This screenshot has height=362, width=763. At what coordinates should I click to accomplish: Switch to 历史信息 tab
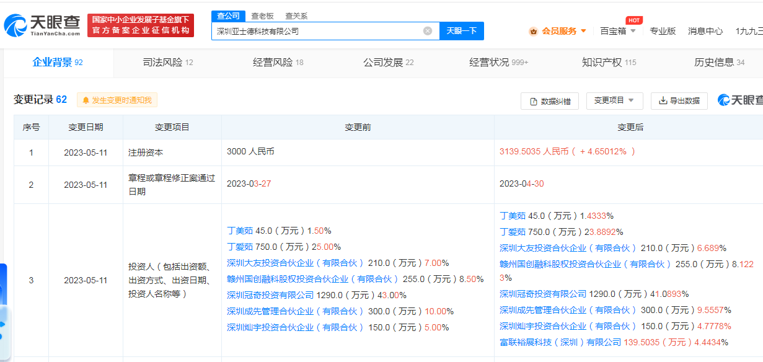(x=720, y=62)
